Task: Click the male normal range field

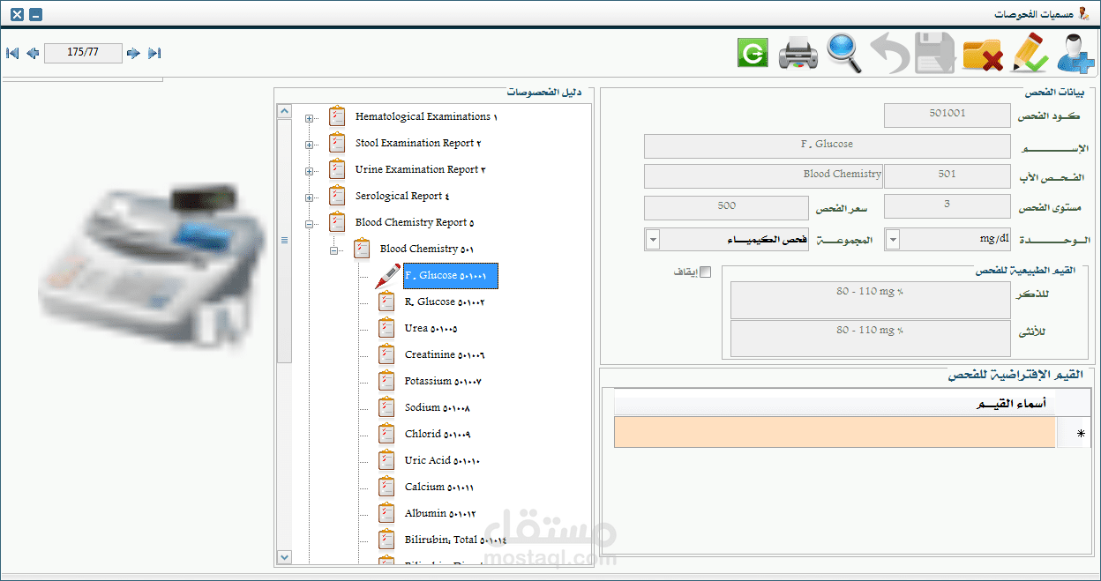Action: (x=870, y=300)
